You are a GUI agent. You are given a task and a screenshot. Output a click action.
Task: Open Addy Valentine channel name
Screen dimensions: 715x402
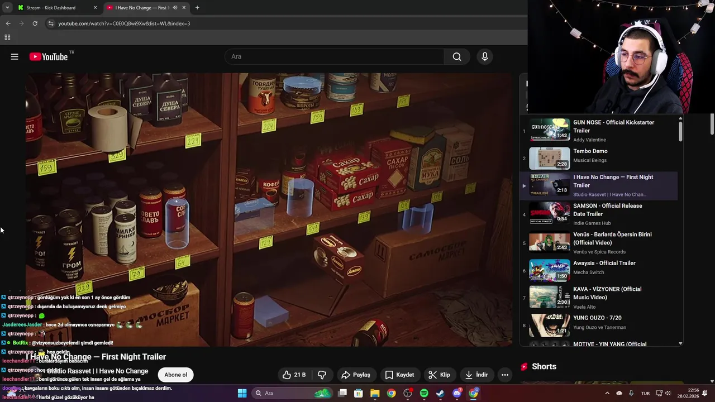point(589,140)
